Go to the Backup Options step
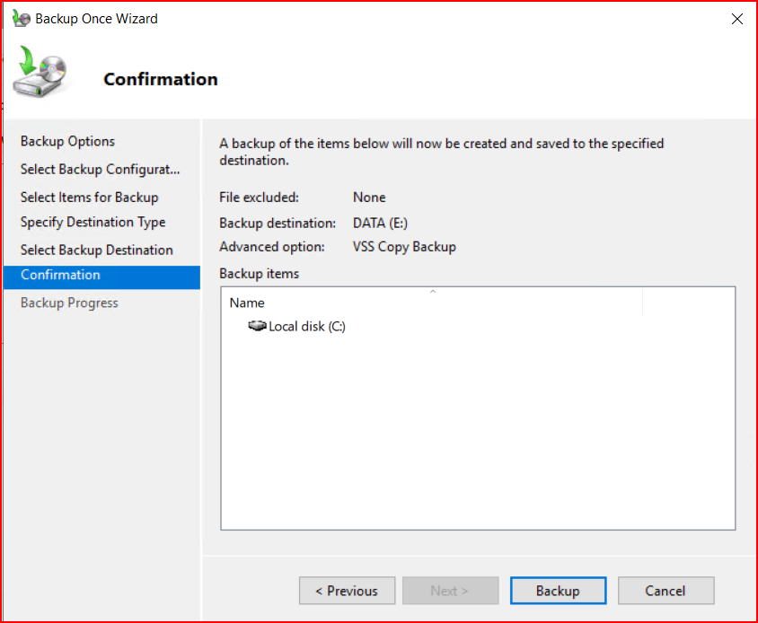This screenshot has height=623, width=758. pos(67,141)
